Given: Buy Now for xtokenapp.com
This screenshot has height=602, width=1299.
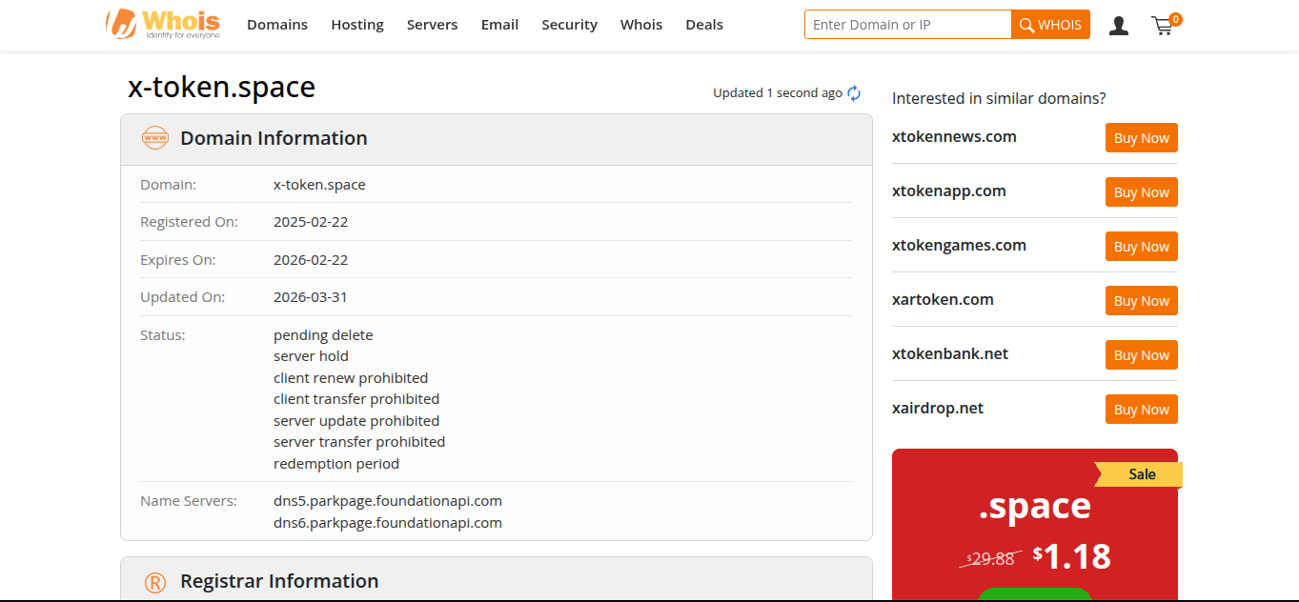Looking at the screenshot, I should (1141, 192).
